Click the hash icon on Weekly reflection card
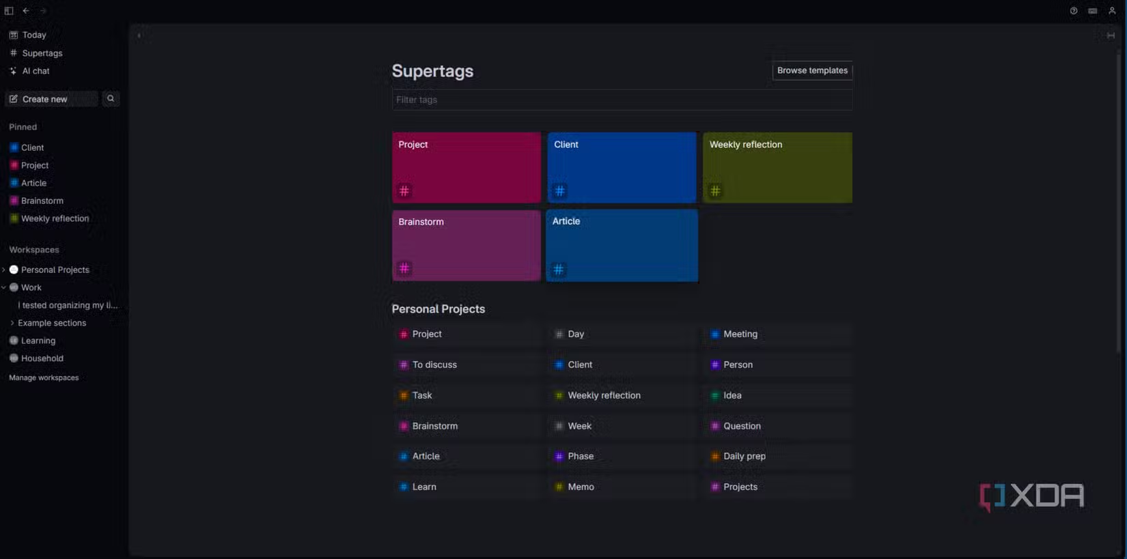This screenshot has height=559, width=1127. pos(715,191)
